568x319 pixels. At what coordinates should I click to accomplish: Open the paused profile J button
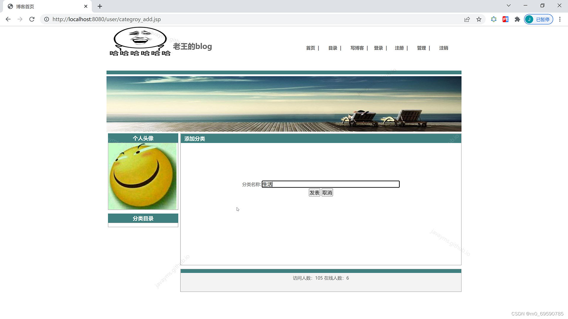[538, 19]
